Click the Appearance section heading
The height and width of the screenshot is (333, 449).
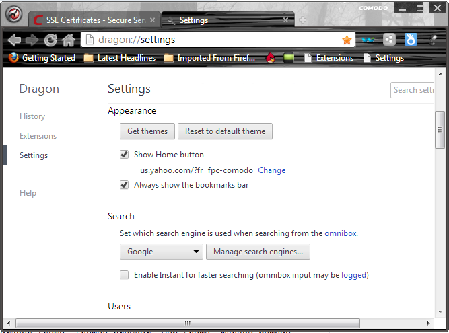(x=132, y=111)
